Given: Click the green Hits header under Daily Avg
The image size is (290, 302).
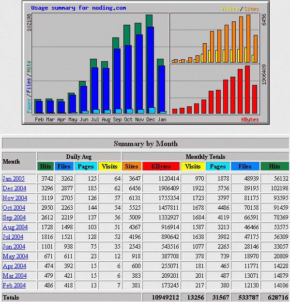Looking at the screenshot, I should [46, 167].
